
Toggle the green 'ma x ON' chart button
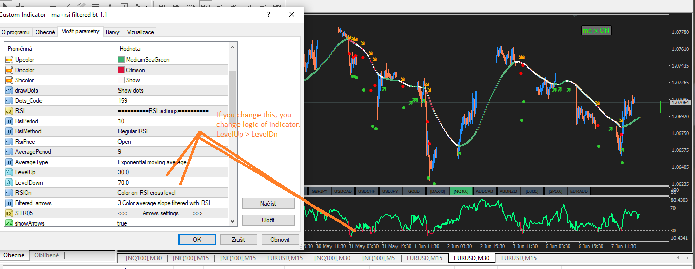click(596, 31)
